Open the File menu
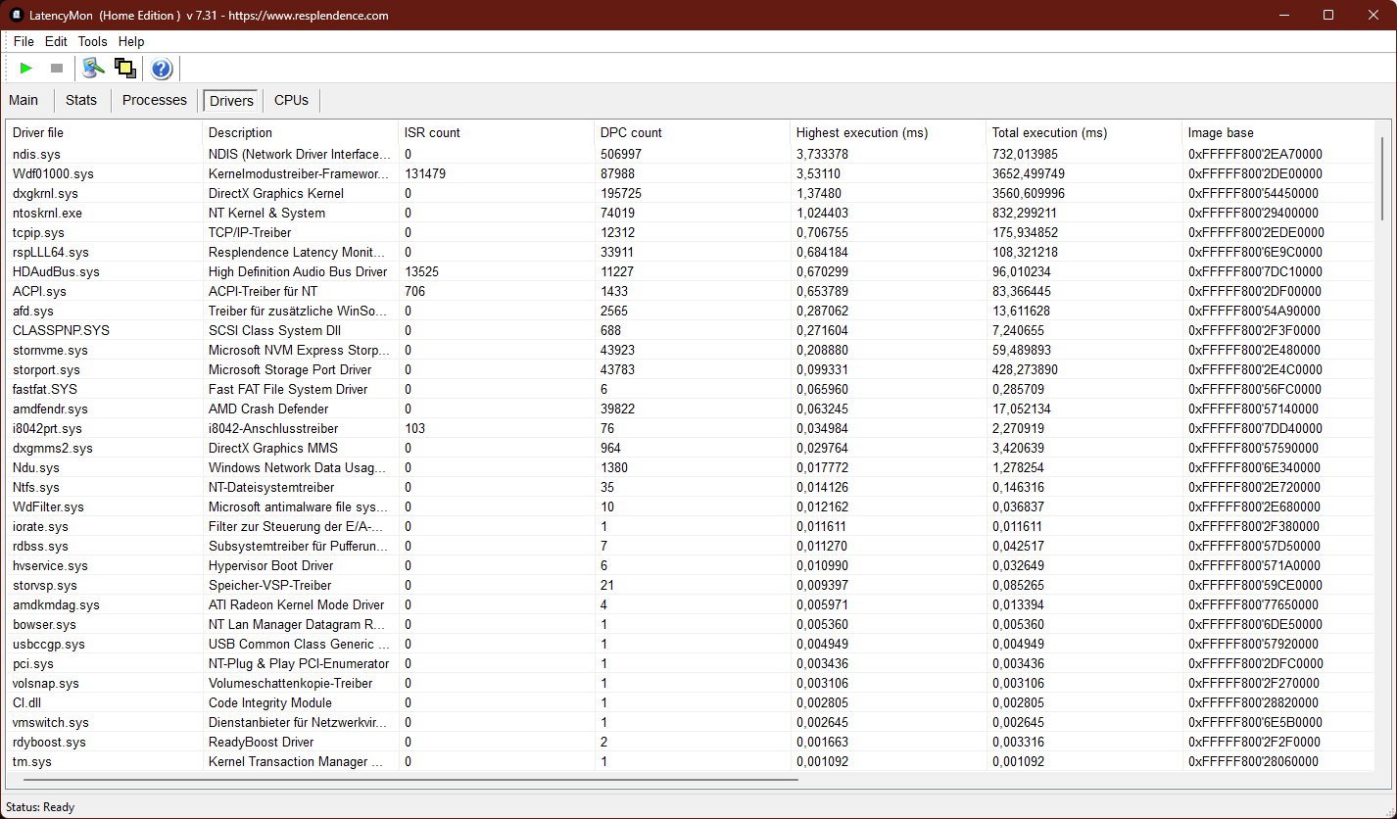1397x819 pixels. coord(24,41)
